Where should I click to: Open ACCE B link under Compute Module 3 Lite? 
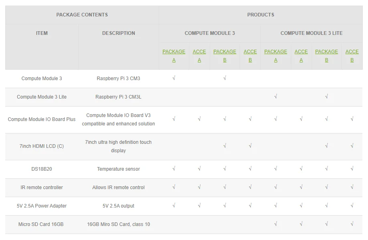tap(352, 56)
